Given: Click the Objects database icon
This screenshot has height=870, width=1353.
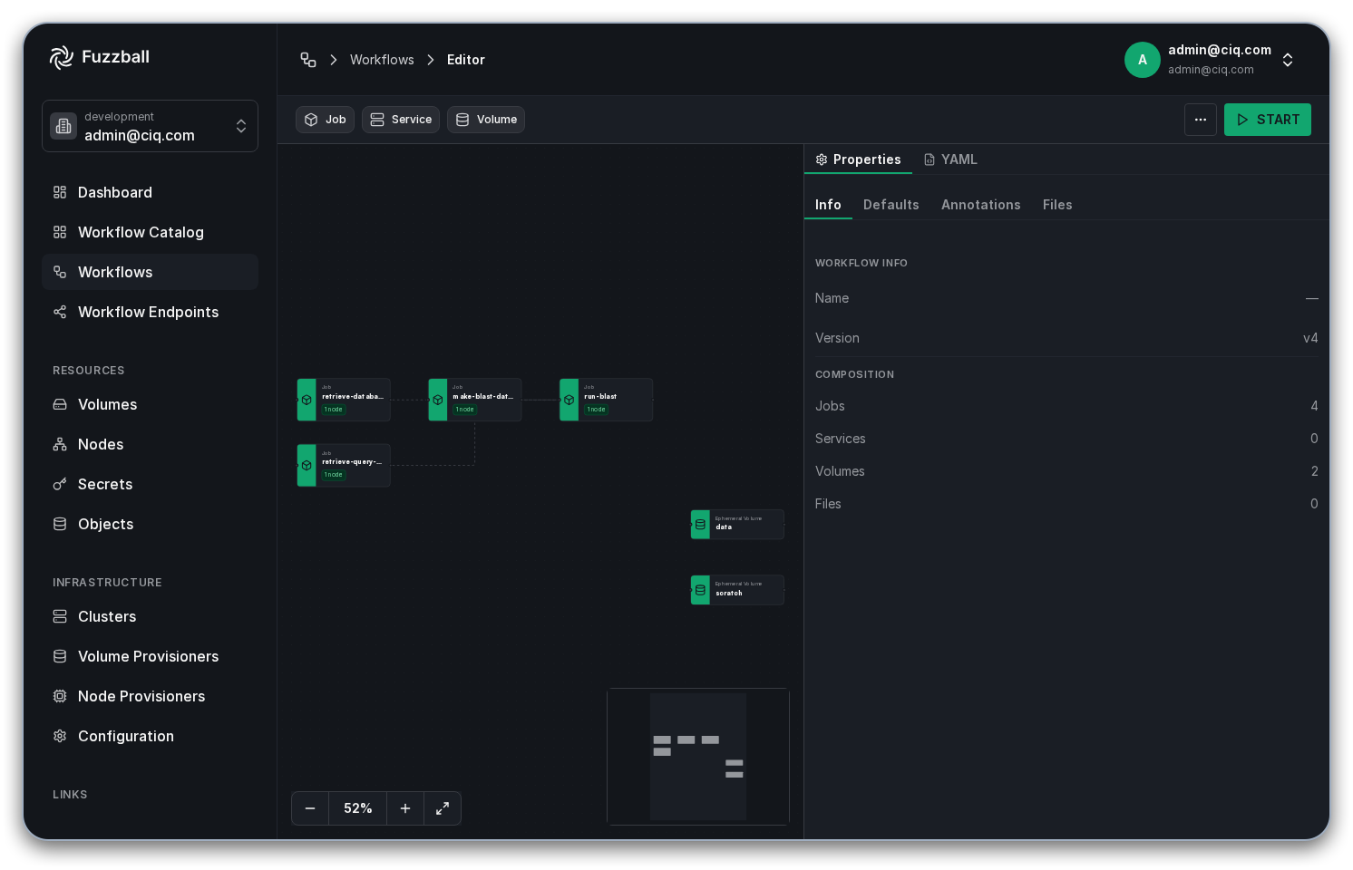Looking at the screenshot, I should coord(60,524).
